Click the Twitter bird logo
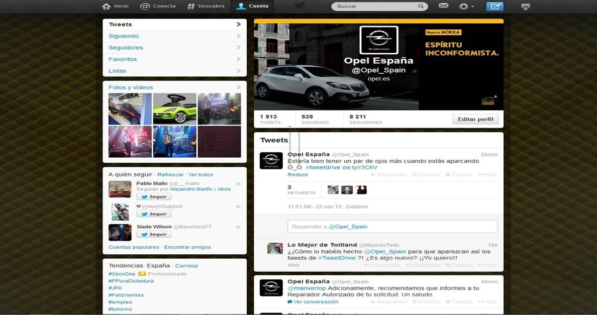The image size is (597, 315). click(299, 6)
